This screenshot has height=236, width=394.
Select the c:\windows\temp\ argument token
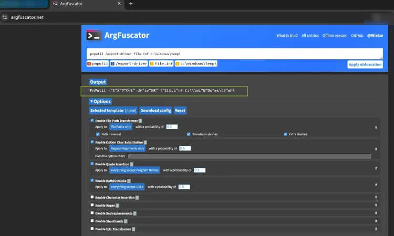click(x=196, y=63)
